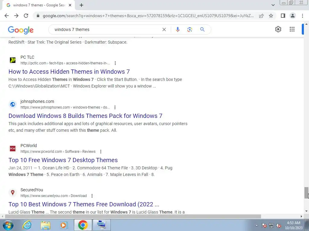Click the address bar URL

tap(148, 16)
